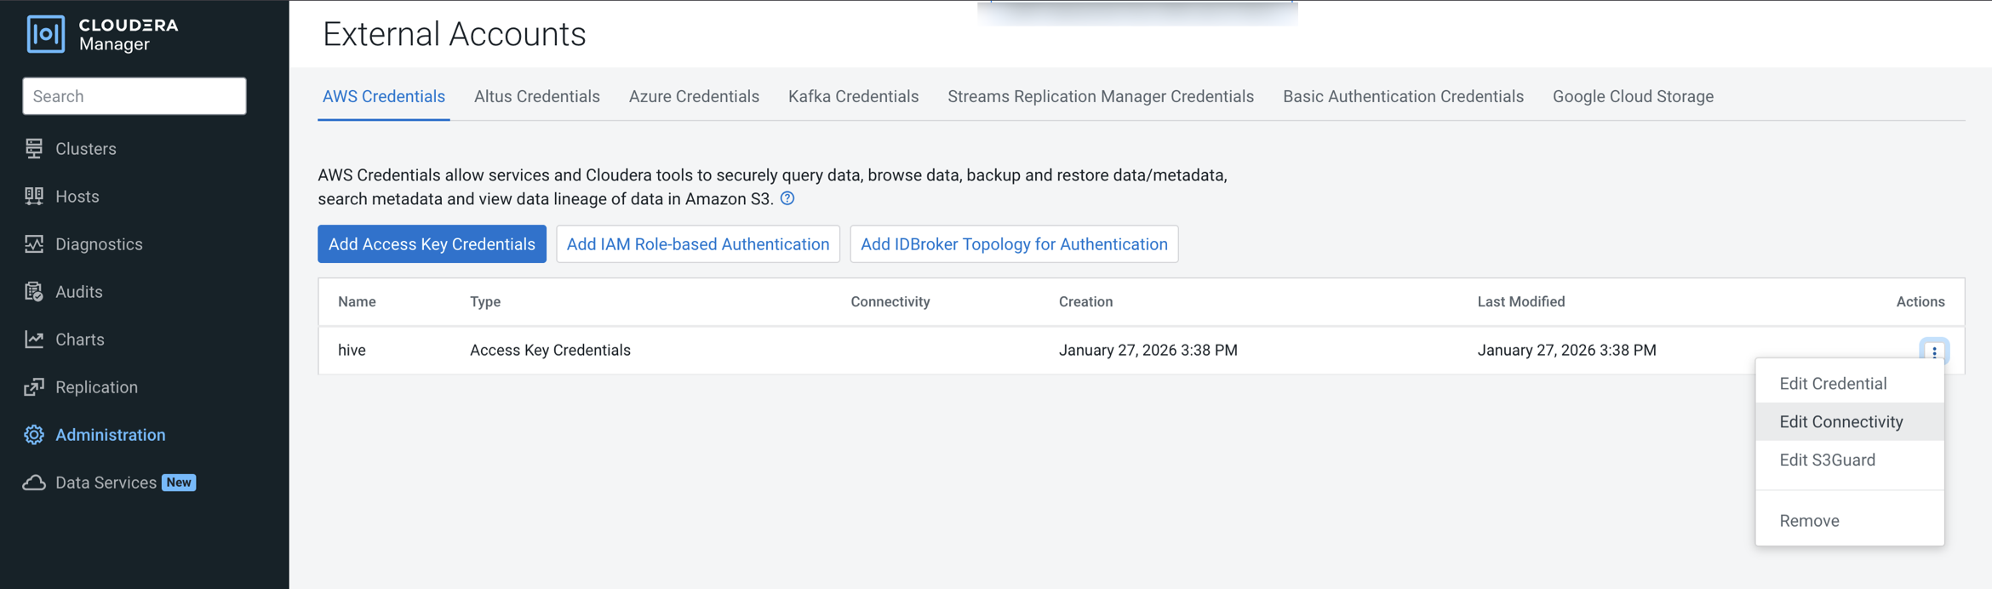1992x589 pixels.
Task: Toggle the hive row actions menu
Action: click(x=1933, y=351)
